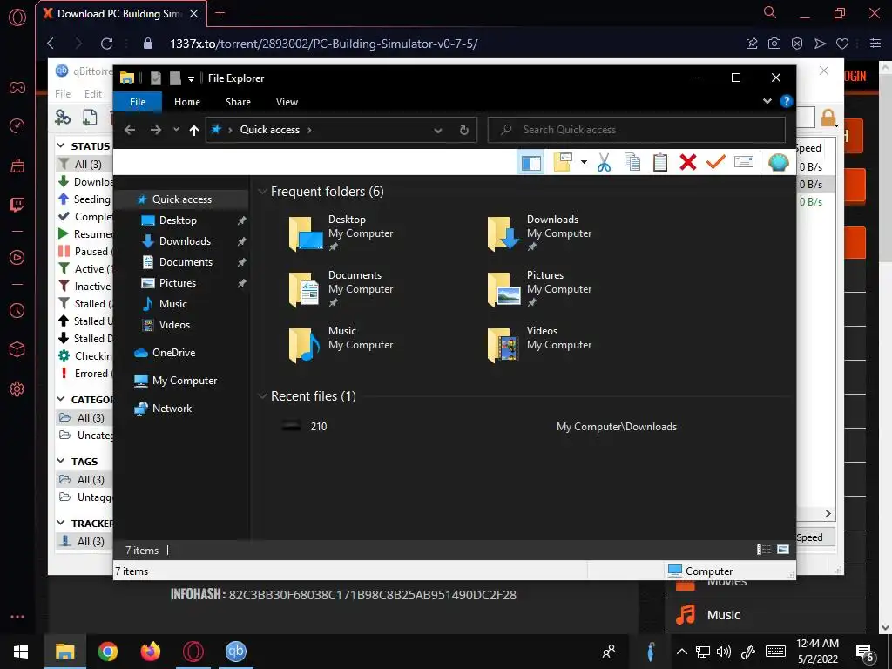Select Downloads in the navigation pane

(x=185, y=241)
